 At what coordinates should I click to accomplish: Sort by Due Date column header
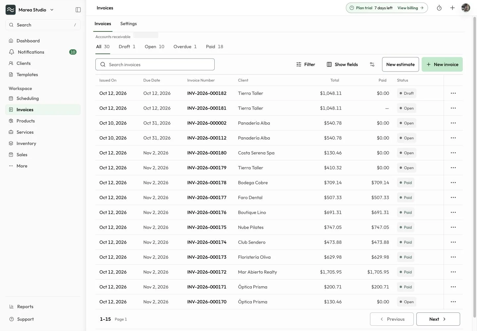151,80
